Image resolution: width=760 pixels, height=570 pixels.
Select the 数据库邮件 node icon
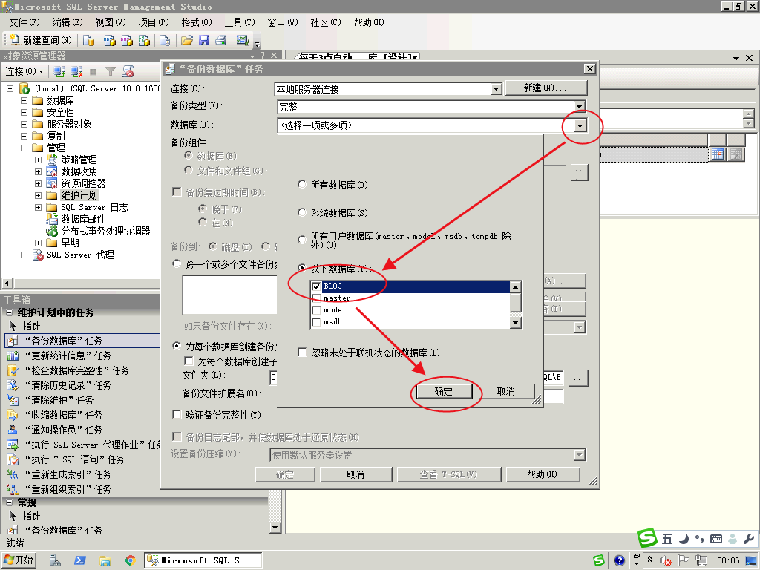tap(52, 219)
